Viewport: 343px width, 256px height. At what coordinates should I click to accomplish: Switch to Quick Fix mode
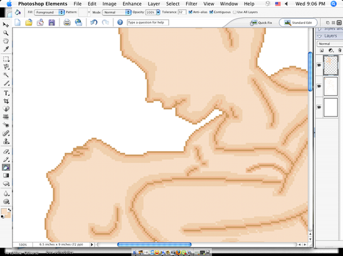click(x=261, y=22)
